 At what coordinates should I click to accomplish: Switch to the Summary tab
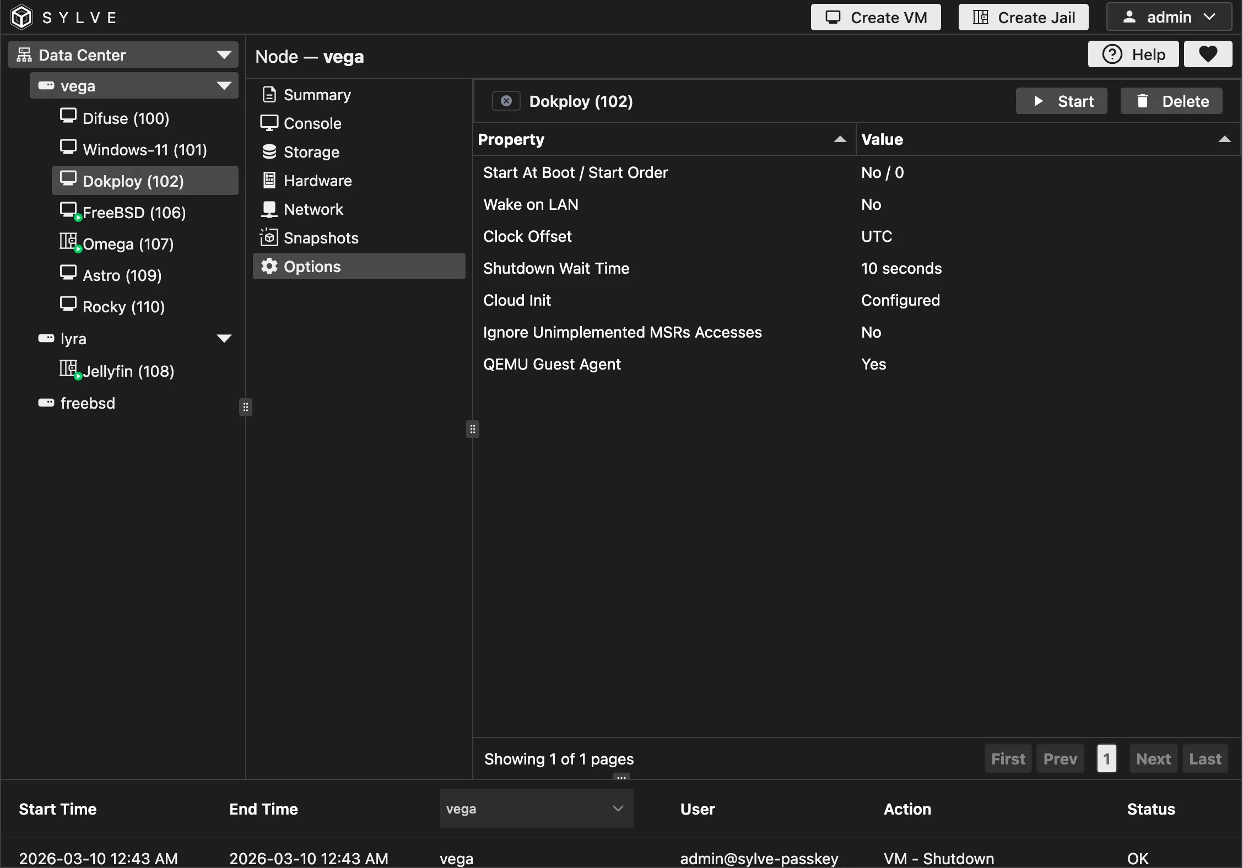pos(317,95)
